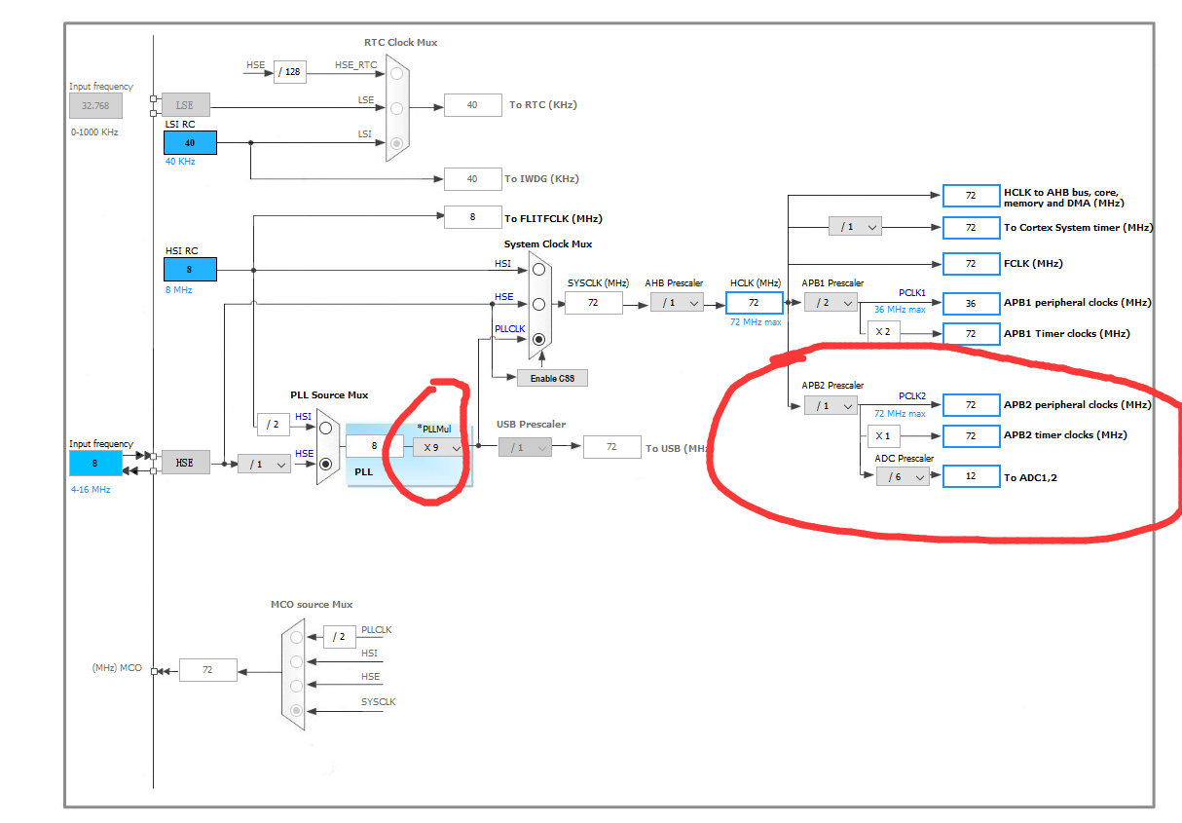Select HSI in the PLL Source Mux
This screenshot has height=823, width=1182.
(x=325, y=429)
